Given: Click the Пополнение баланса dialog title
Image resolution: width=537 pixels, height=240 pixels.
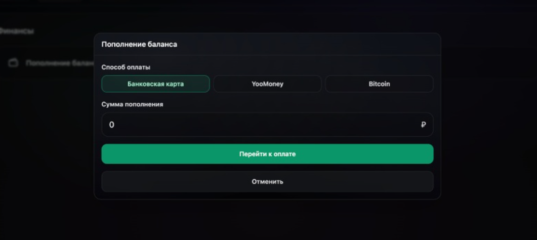Looking at the screenshot, I should tap(139, 45).
